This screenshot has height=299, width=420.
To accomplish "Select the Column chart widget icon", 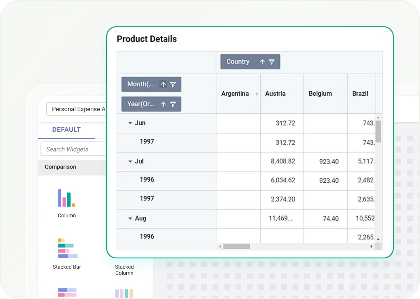I will [66, 198].
